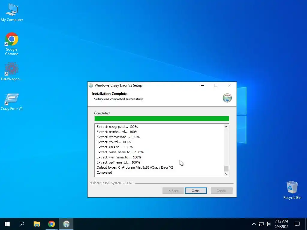Open File Explorer from taskbar
The image size is (307, 230).
click(37, 224)
